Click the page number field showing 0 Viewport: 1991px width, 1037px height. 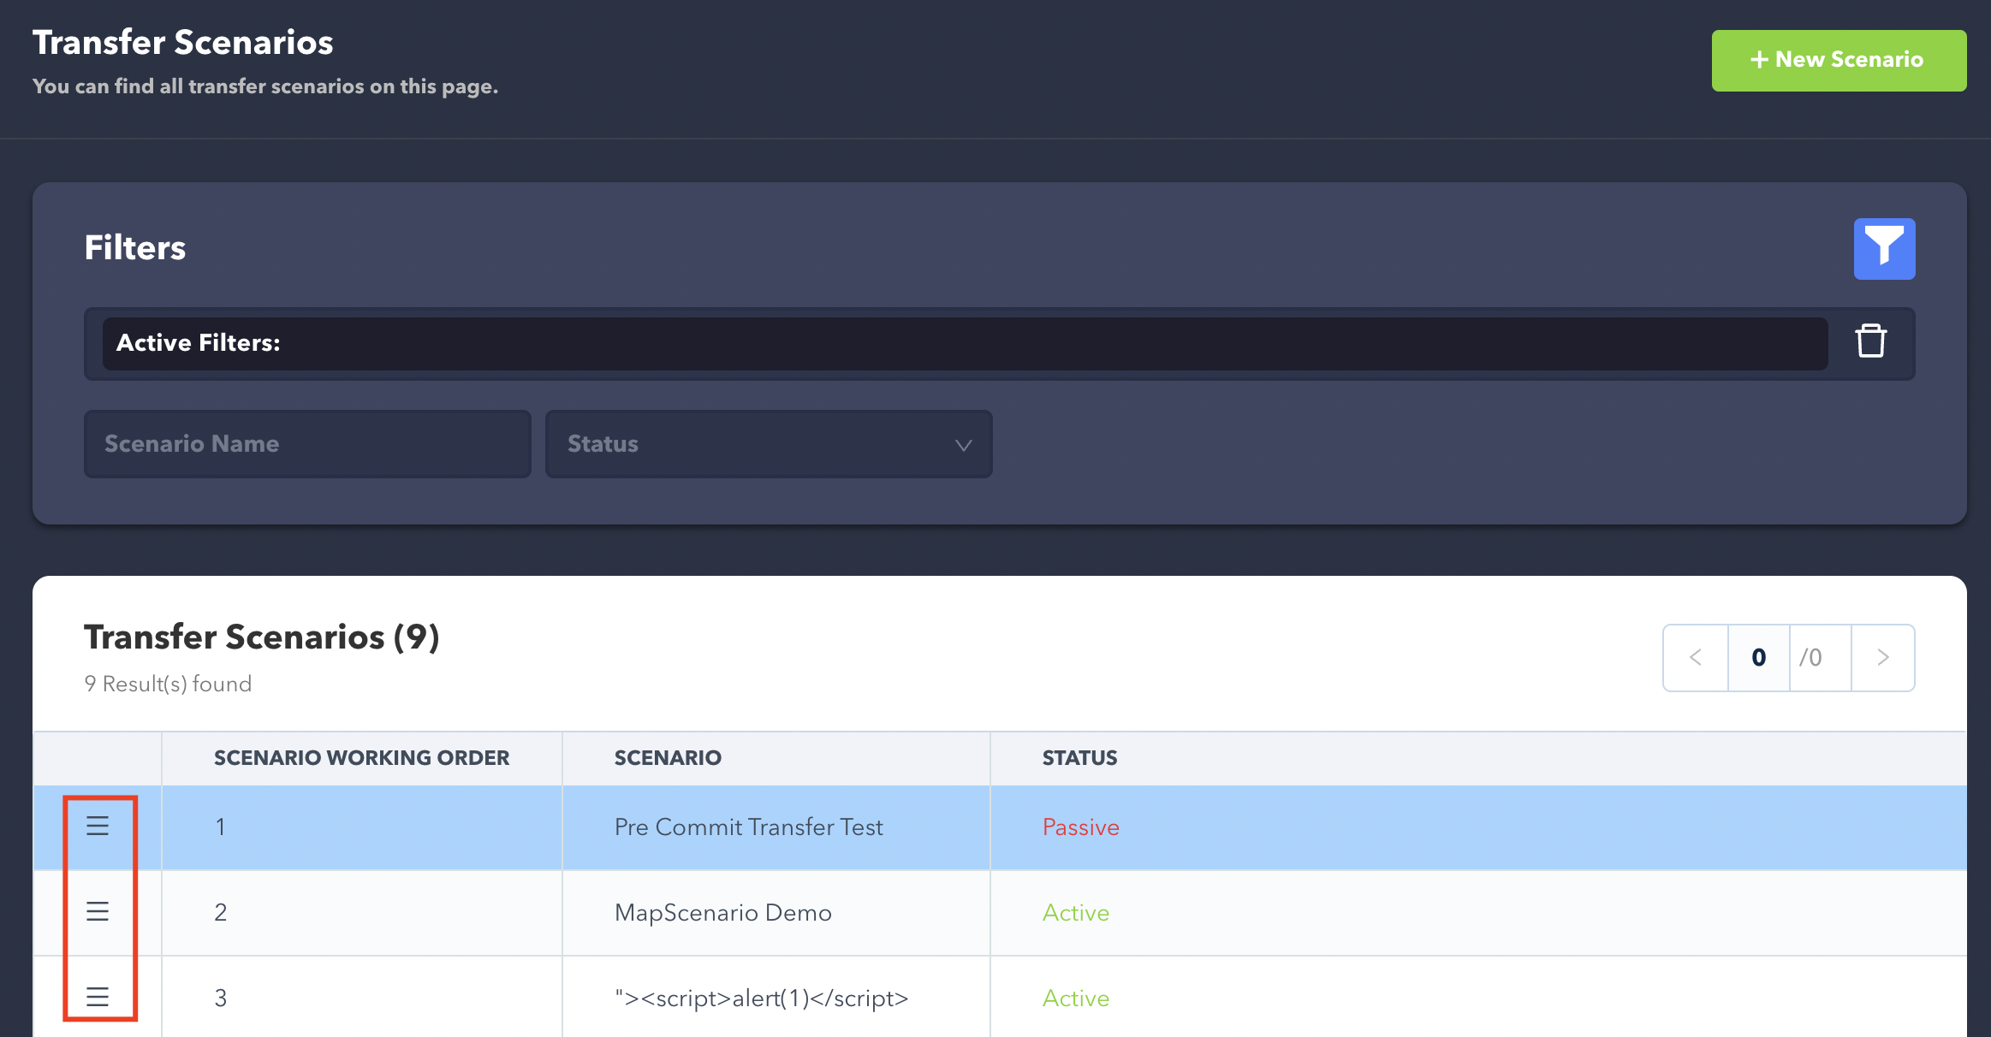coord(1759,657)
